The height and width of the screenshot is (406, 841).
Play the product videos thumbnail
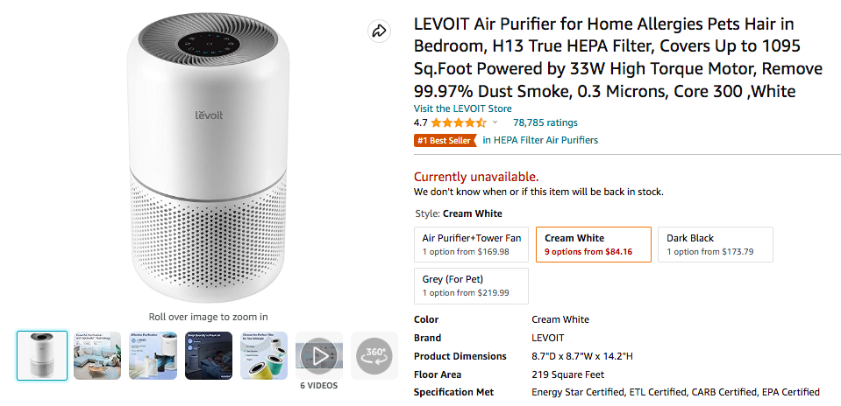[x=318, y=355]
